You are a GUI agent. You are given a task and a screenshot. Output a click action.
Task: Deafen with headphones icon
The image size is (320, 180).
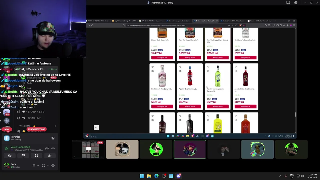pos(43,165)
